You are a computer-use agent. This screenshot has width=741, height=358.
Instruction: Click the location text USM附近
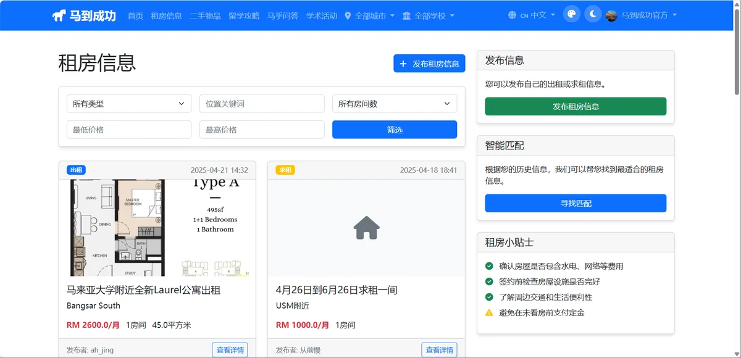point(293,306)
